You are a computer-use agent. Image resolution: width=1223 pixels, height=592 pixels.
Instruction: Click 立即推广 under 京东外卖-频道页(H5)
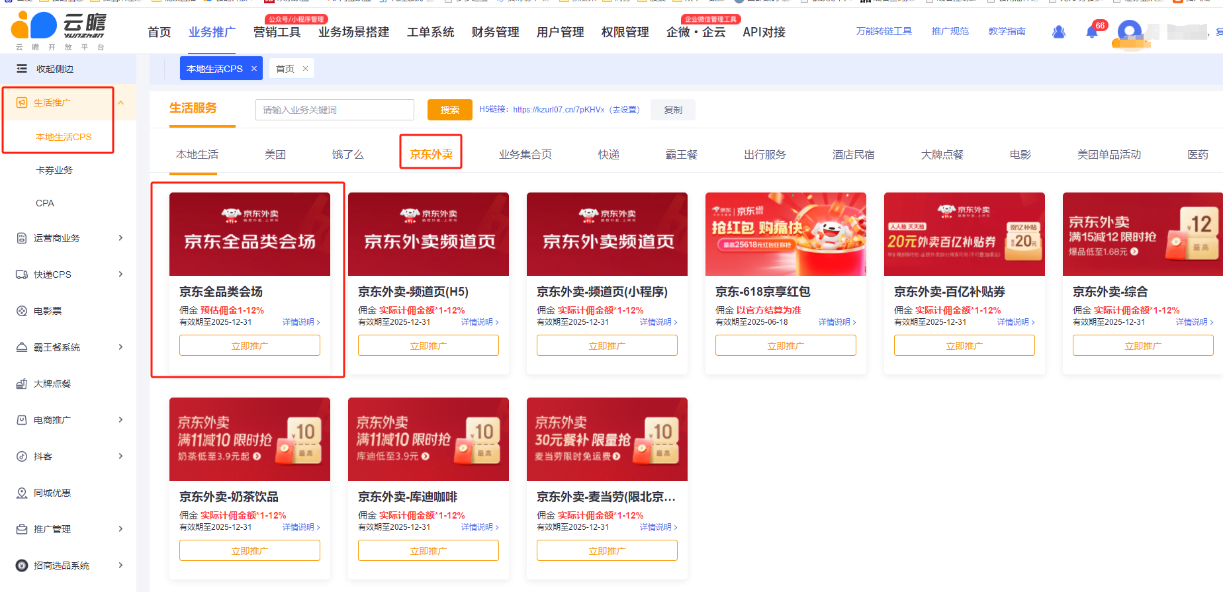point(428,345)
